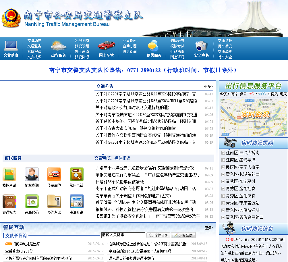
Task: Expand 更多 in the 警民互动 header
Action: (x=209, y=228)
